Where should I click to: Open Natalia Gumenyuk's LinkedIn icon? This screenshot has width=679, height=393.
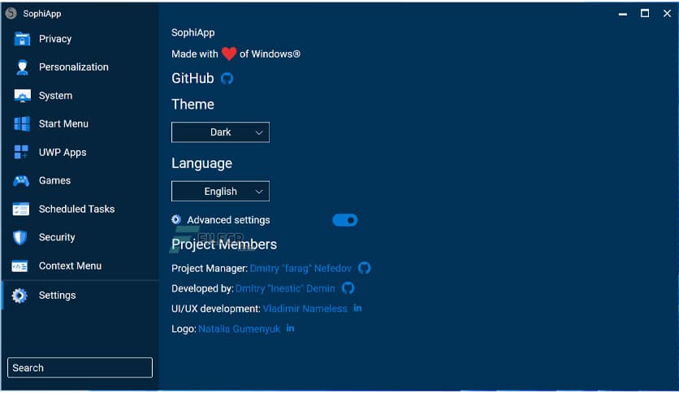tap(291, 329)
